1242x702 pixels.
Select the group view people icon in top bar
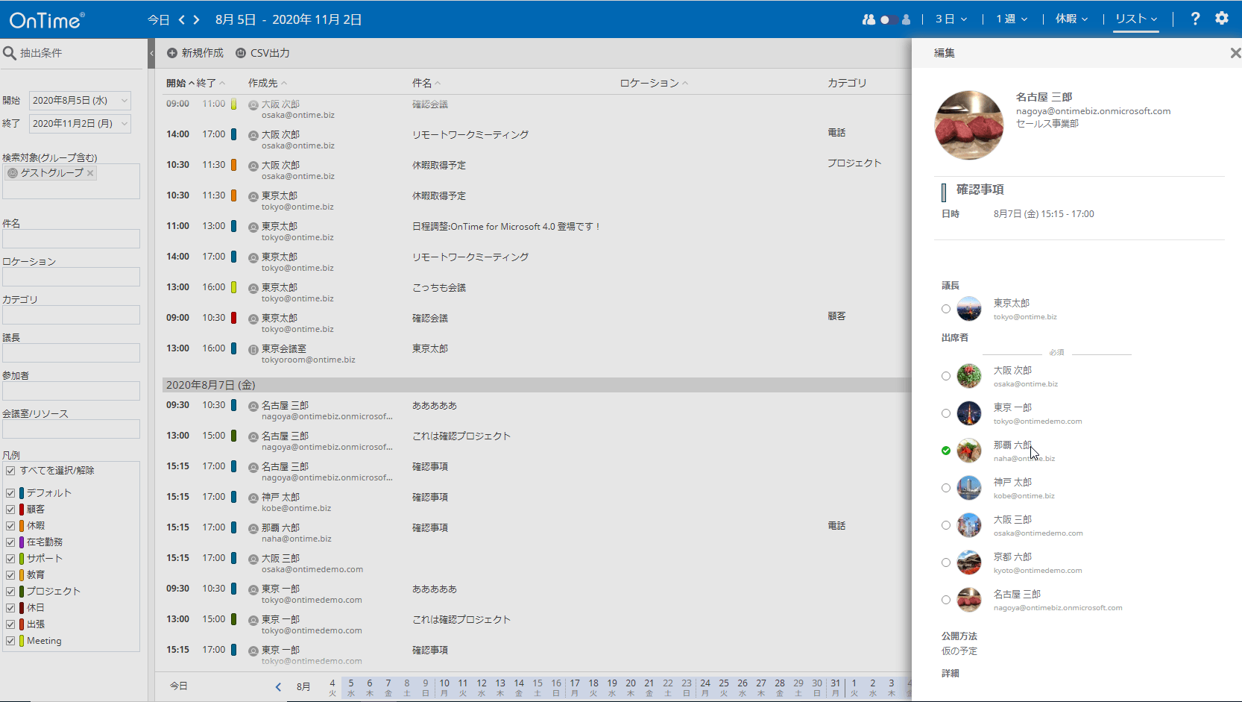tap(869, 19)
